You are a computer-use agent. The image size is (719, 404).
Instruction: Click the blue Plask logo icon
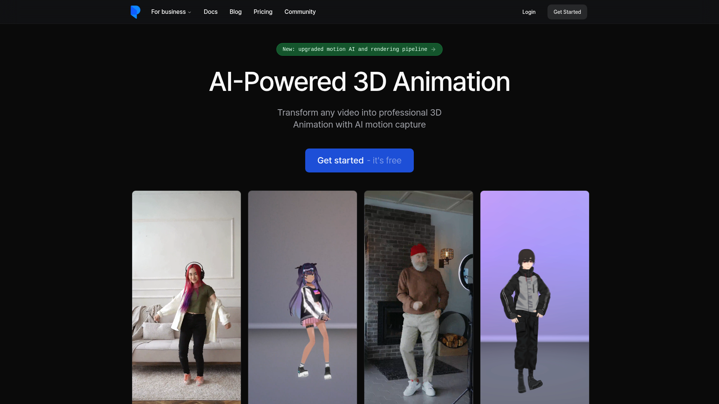tap(136, 12)
